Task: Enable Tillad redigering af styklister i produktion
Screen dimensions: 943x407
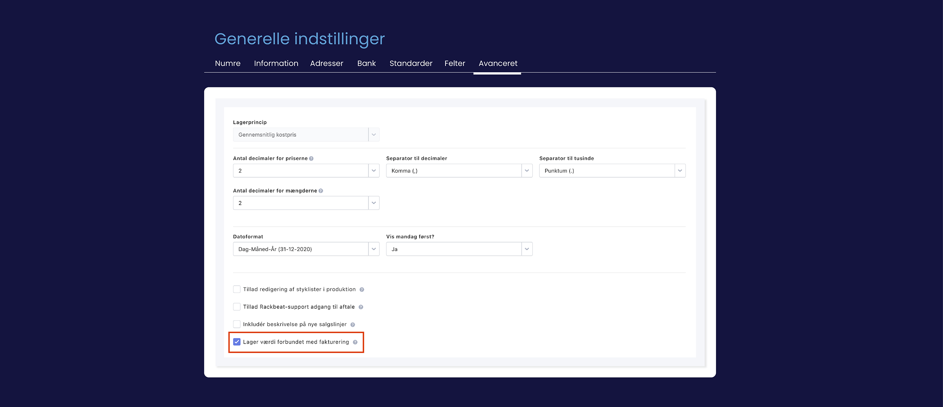Action: click(237, 289)
